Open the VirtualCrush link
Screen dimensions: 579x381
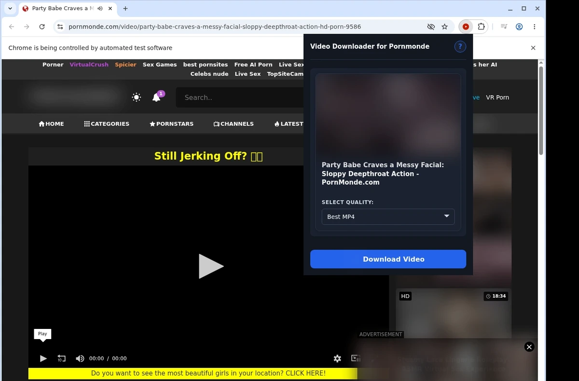click(89, 65)
